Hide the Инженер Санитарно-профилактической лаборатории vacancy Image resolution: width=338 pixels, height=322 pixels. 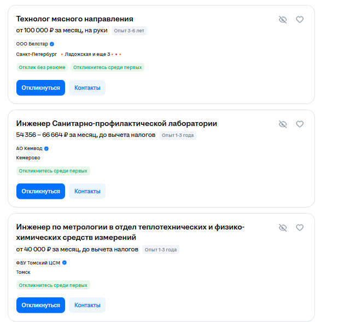pyautogui.click(x=283, y=124)
